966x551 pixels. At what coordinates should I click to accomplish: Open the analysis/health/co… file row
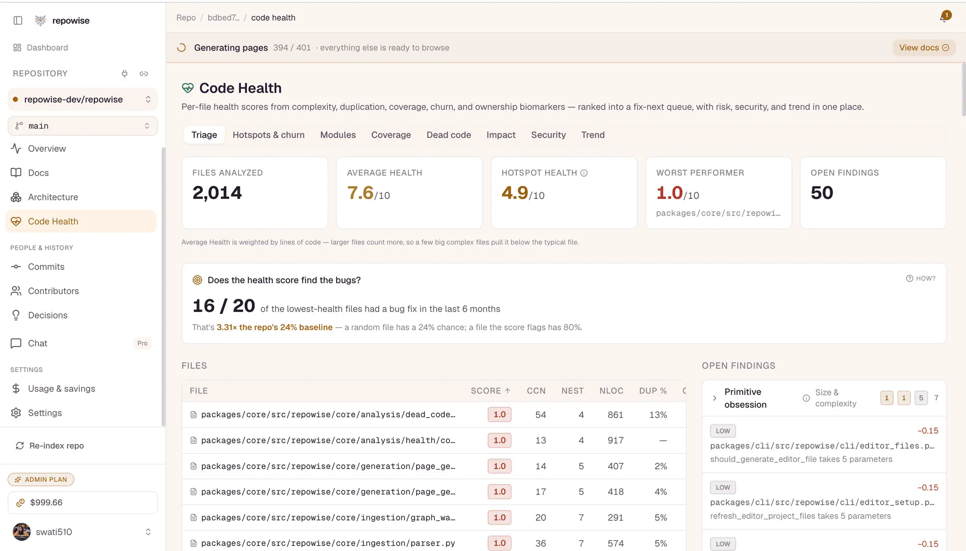tap(434, 440)
